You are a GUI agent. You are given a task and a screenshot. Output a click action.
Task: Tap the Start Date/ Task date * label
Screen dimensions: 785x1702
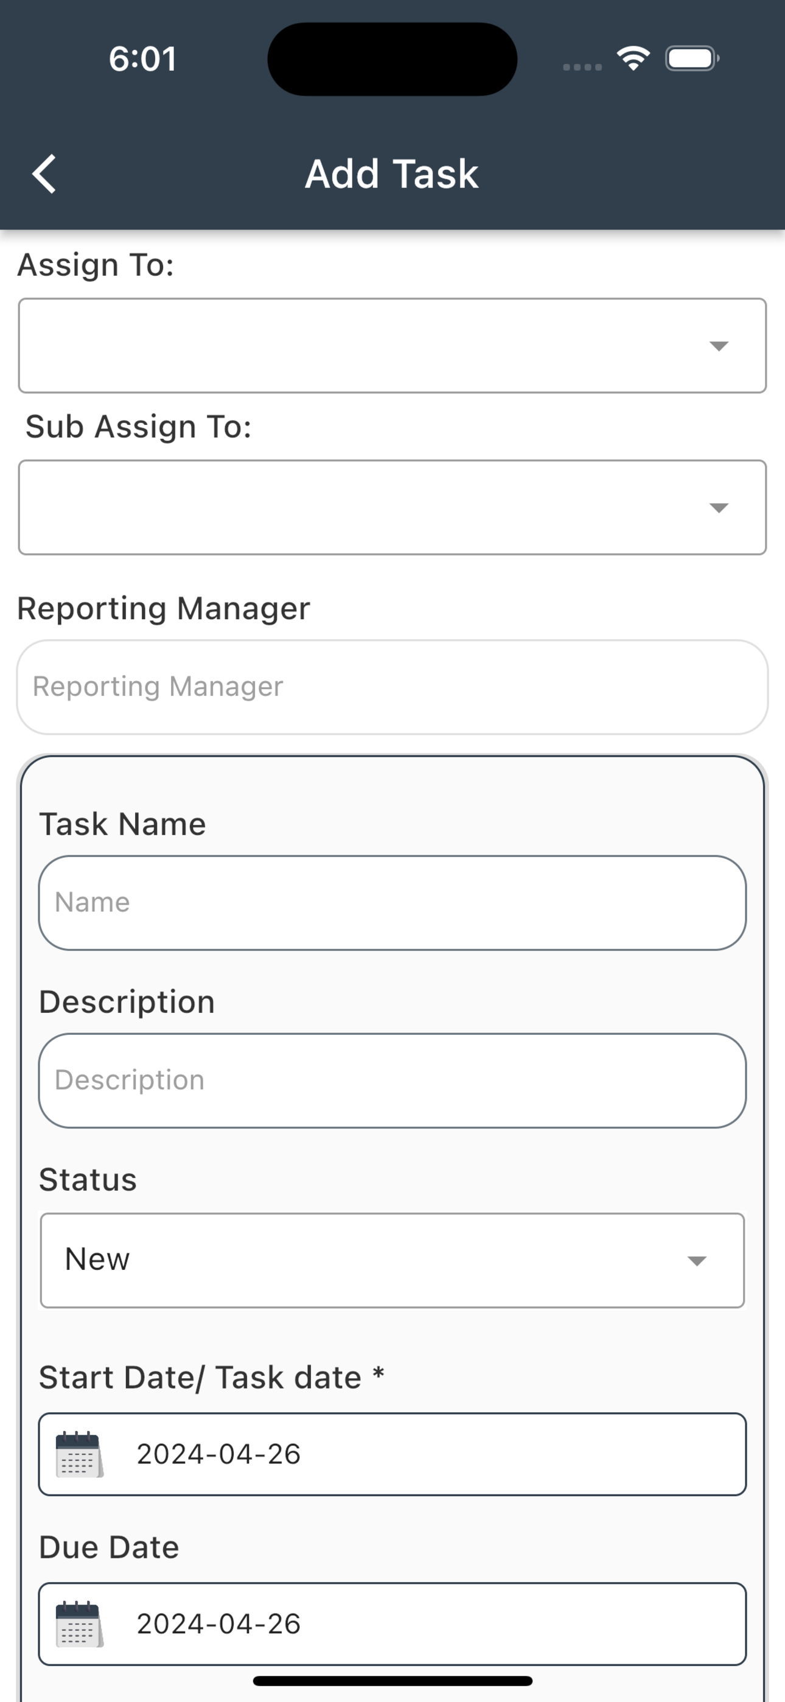(x=211, y=1378)
